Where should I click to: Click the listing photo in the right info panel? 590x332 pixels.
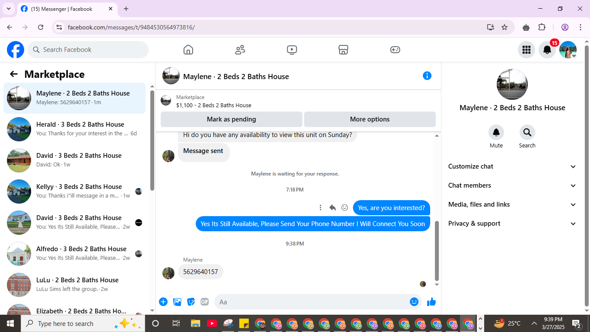click(512, 84)
